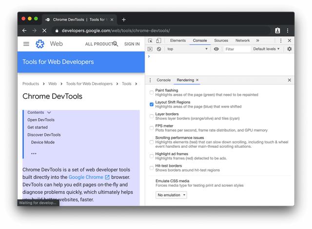Switch to the Network tab
This screenshot has height=229, width=312.
(x=243, y=40)
